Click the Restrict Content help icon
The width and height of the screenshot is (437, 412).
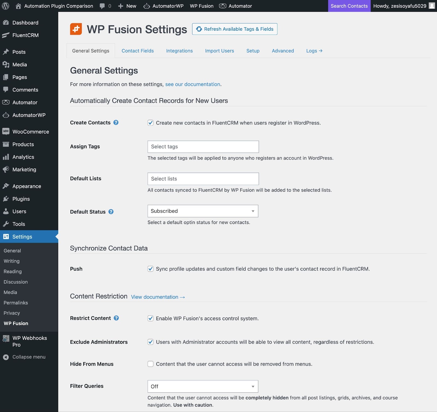pyautogui.click(x=116, y=318)
